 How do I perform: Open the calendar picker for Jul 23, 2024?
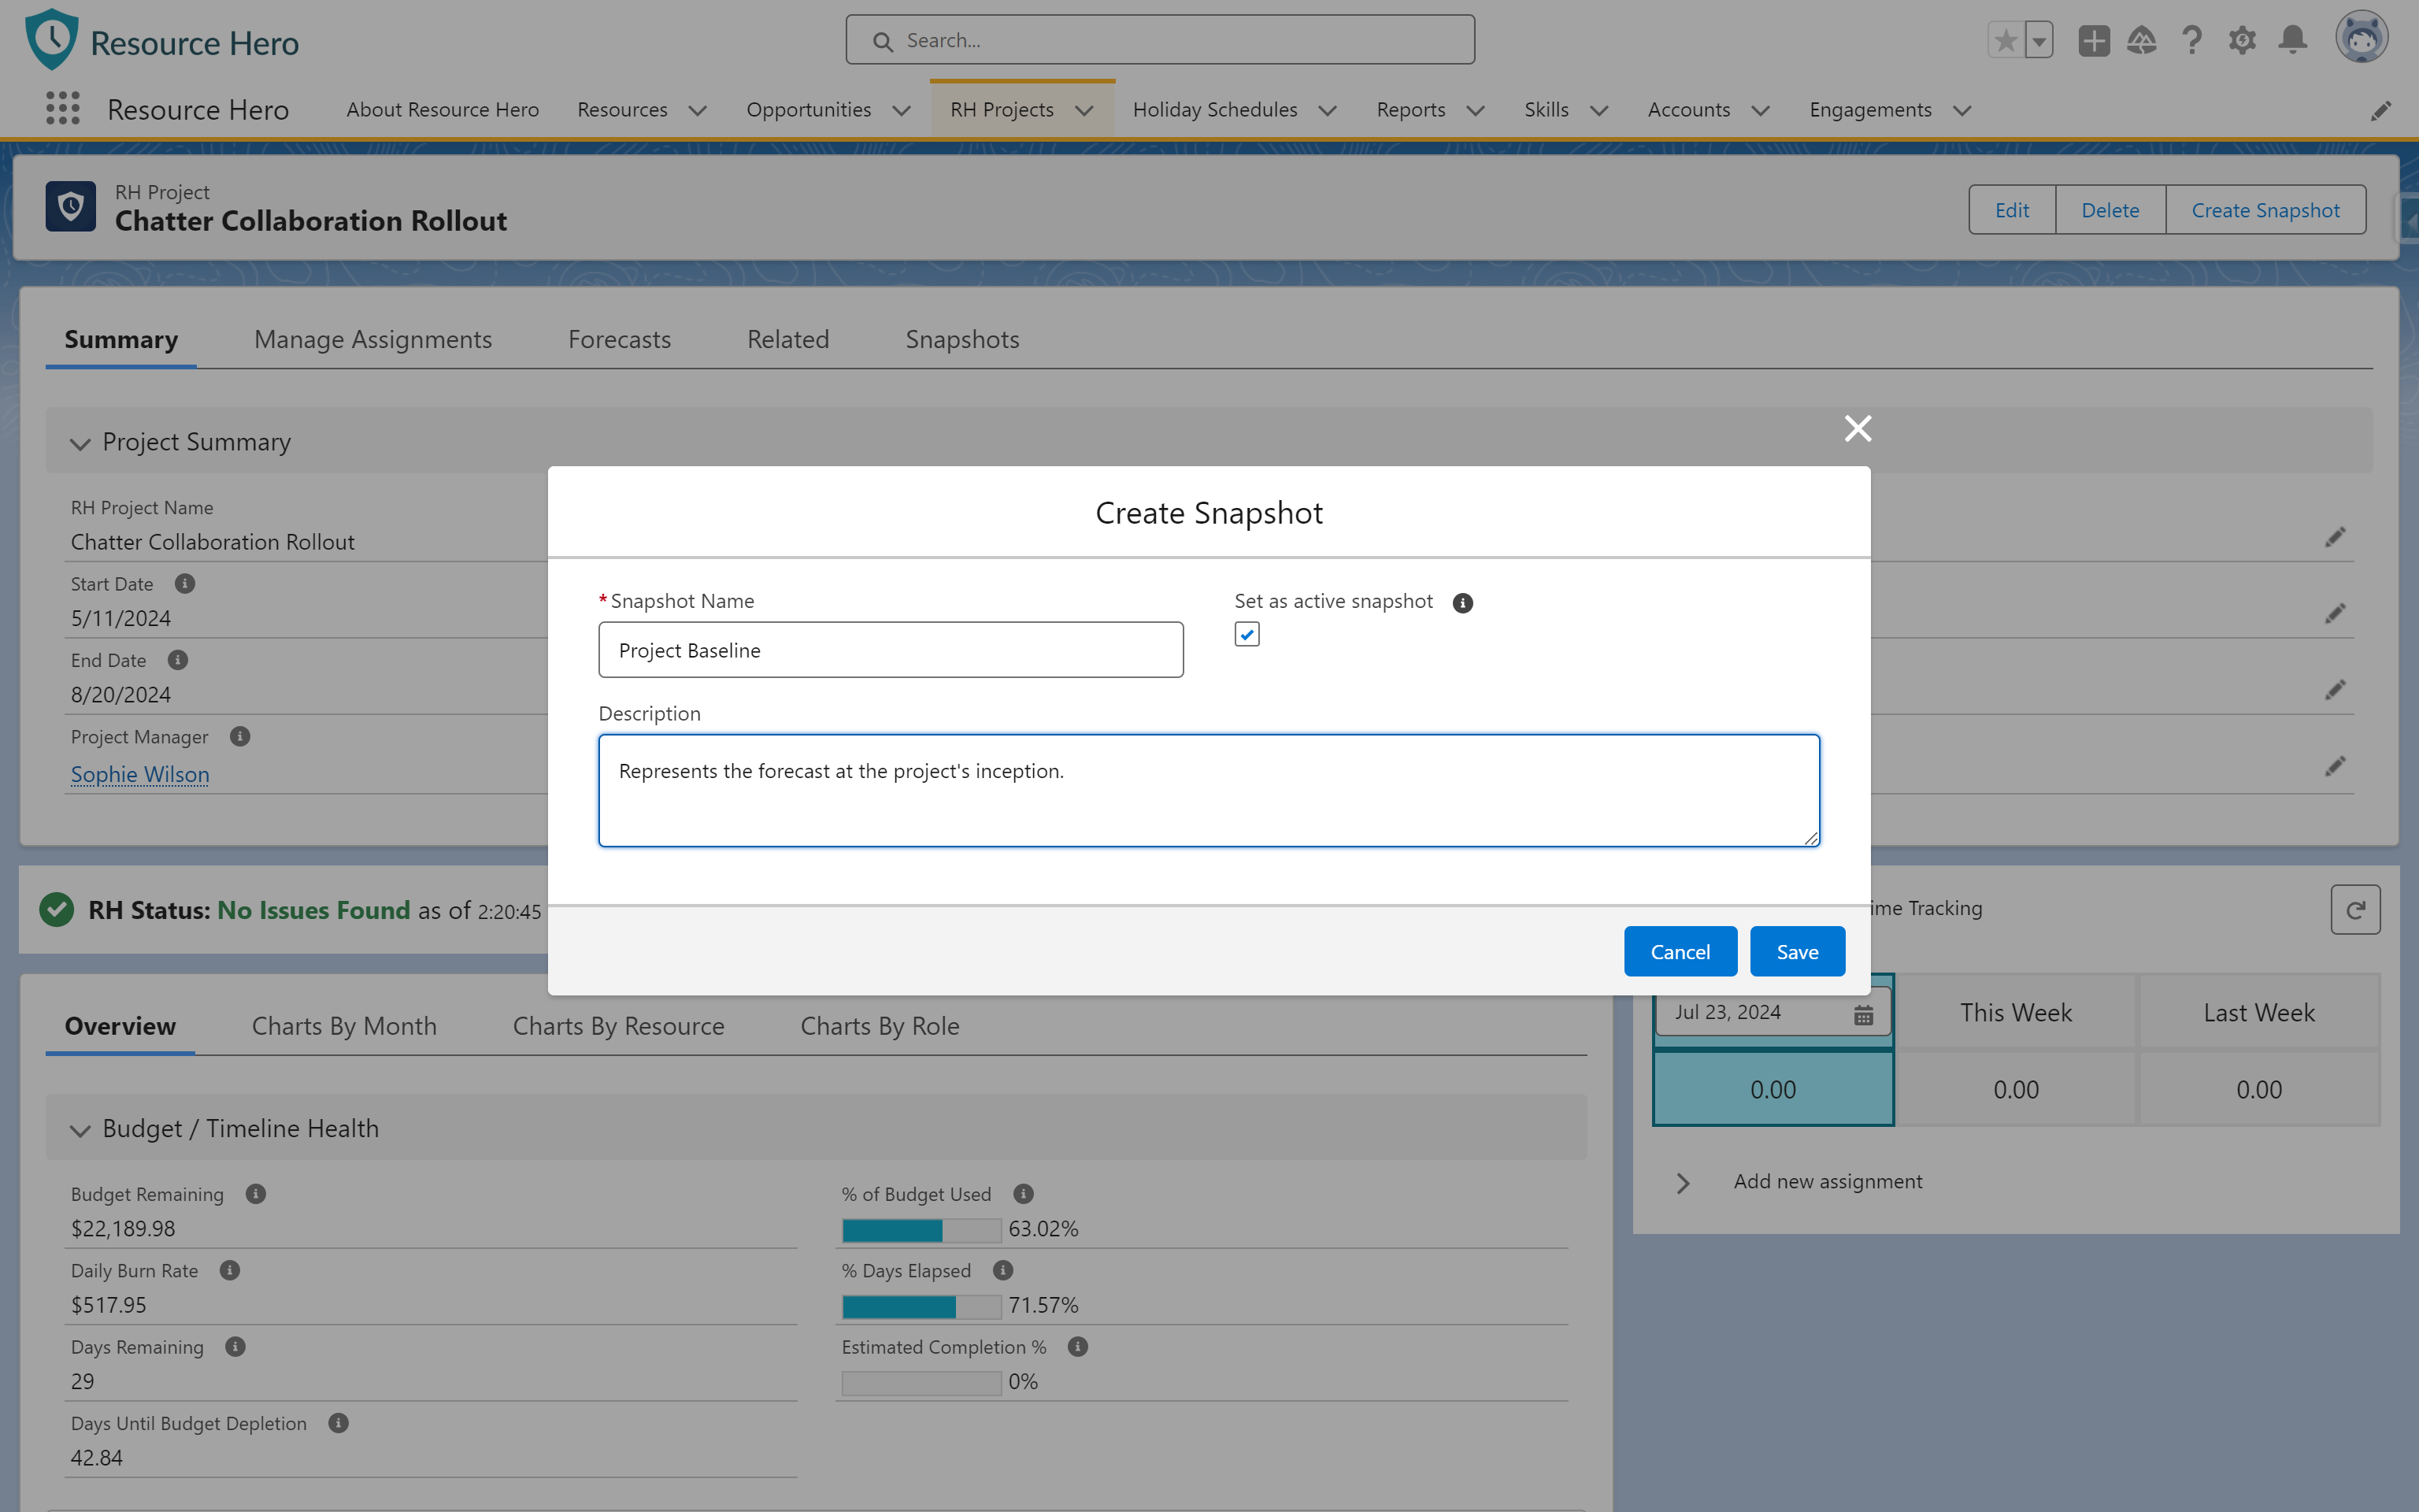coord(1863,1014)
